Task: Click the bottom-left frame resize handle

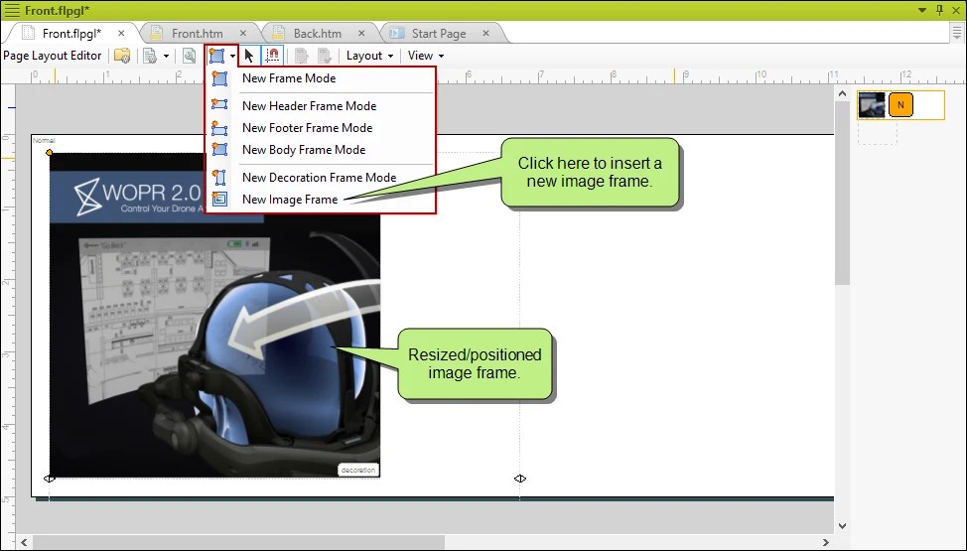Action: [x=50, y=479]
